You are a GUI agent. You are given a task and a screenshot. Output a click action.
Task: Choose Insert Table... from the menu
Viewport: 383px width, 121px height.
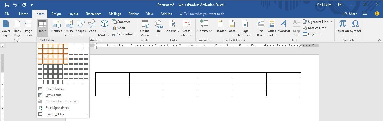pos(63,89)
